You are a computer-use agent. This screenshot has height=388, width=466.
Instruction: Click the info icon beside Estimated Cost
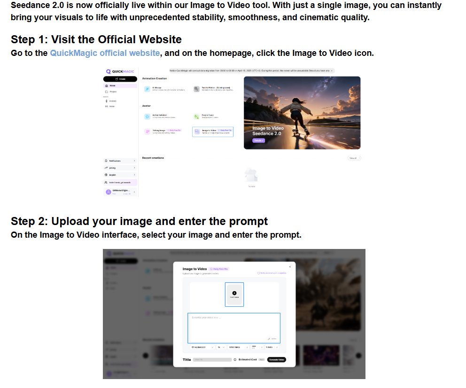tap(235, 360)
